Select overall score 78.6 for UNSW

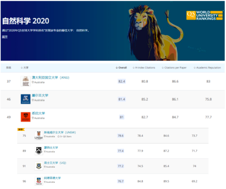click(x=121, y=136)
